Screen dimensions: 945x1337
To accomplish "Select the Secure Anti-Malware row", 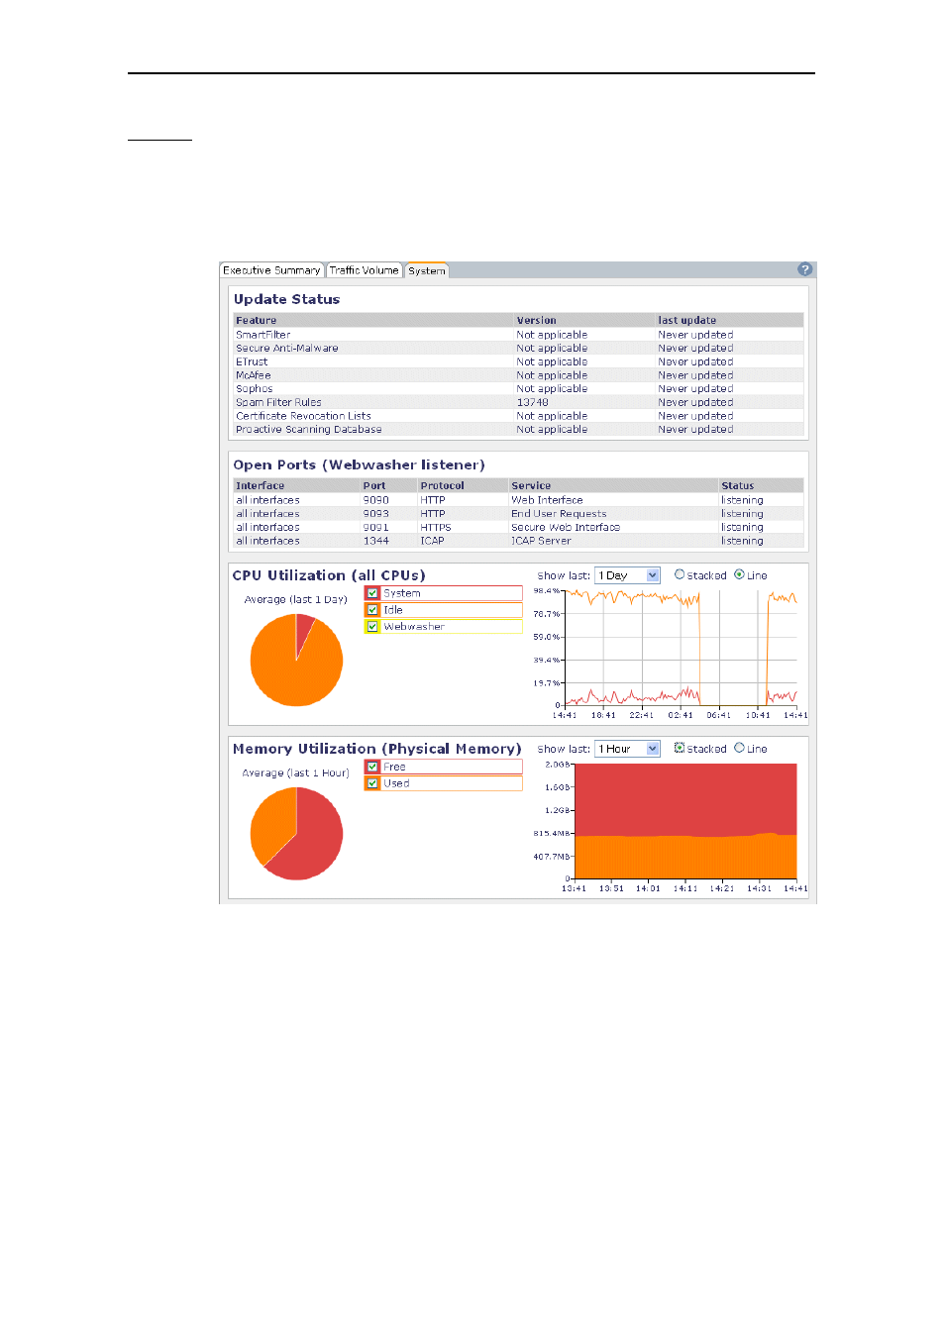I will coord(518,349).
